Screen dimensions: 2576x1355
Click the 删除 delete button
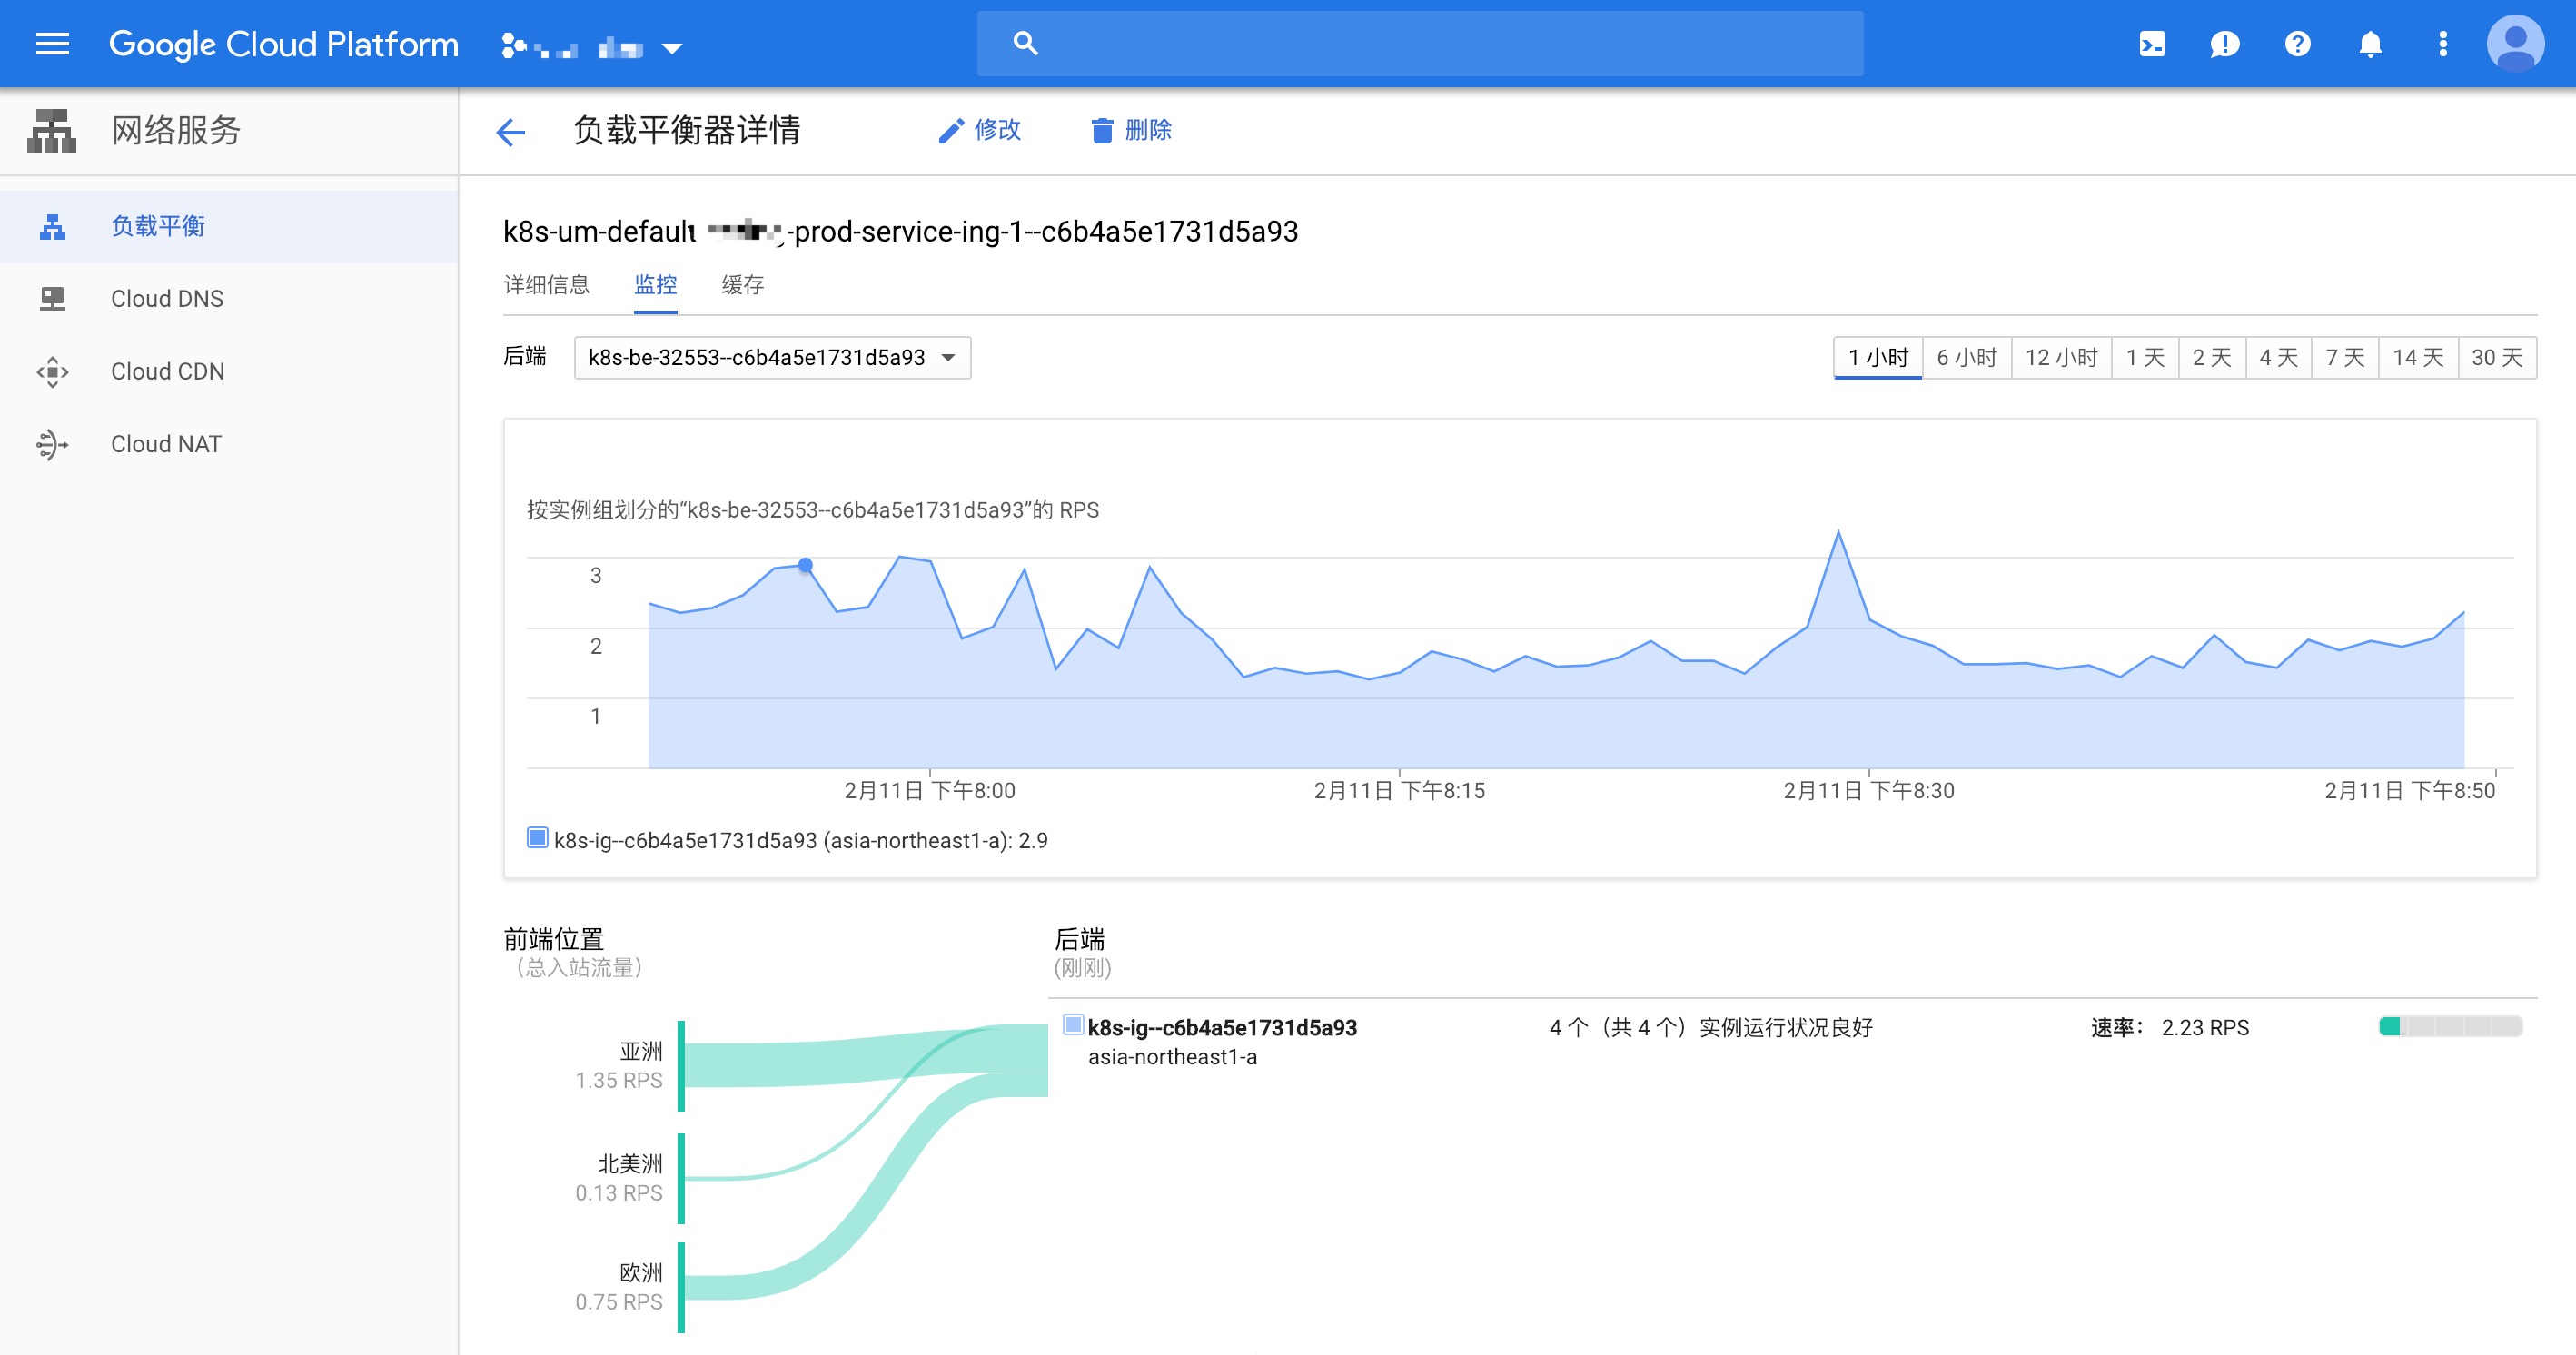click(x=1131, y=130)
